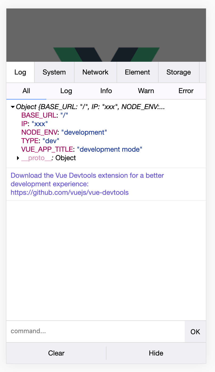Screen dimensions: 215x372
Task: Click the NODE_ENV property row
Action: click(x=64, y=132)
